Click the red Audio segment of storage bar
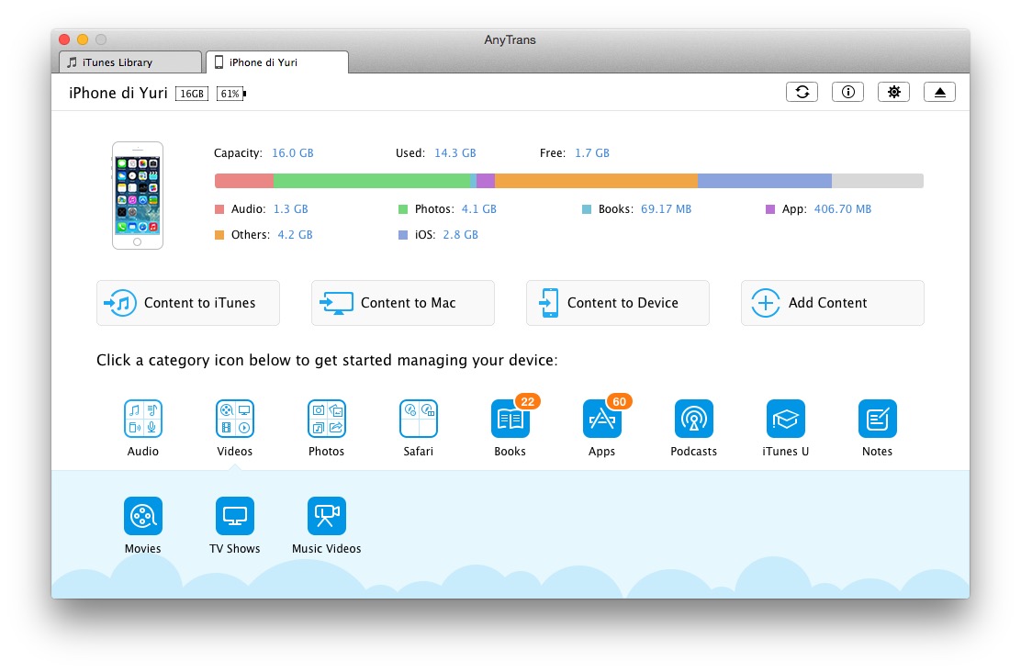The width and height of the screenshot is (1021, 672). [244, 180]
